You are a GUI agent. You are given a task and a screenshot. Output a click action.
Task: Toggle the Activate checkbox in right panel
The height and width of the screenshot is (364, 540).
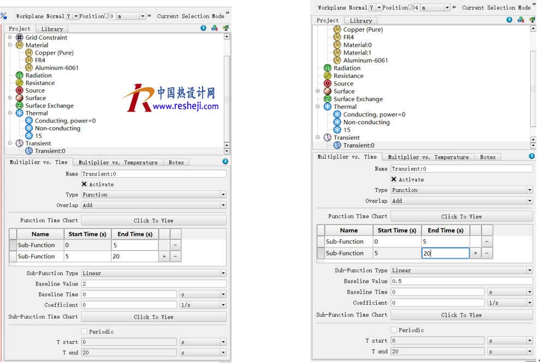(394, 179)
